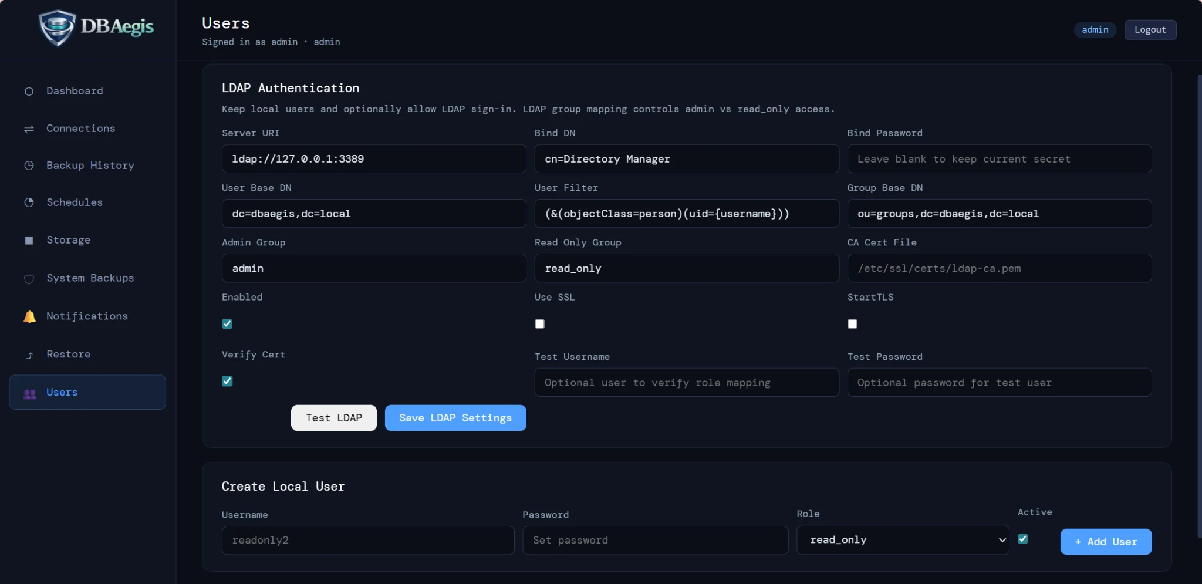The height and width of the screenshot is (584, 1202).
Task: Open the Role dropdown
Action: click(x=903, y=540)
